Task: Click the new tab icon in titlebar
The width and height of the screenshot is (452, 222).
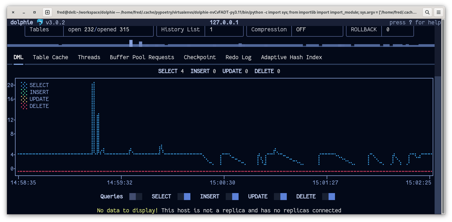Action: coord(47,12)
